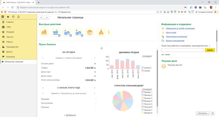
Task: Open dropdown arrow next to info icon
Action: tap(218, 12)
